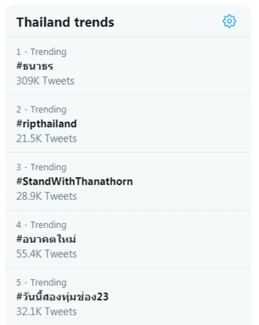Click the word Trending above #วันนี้สองทุ่มช่อง23
The height and width of the screenshot is (325, 259).
point(48,283)
